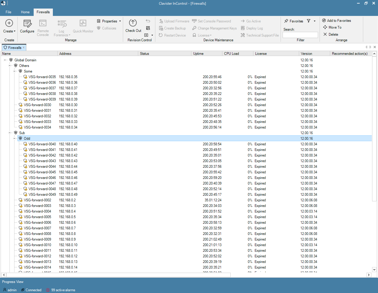Select firewall VSG-forward-0035

[42, 77]
